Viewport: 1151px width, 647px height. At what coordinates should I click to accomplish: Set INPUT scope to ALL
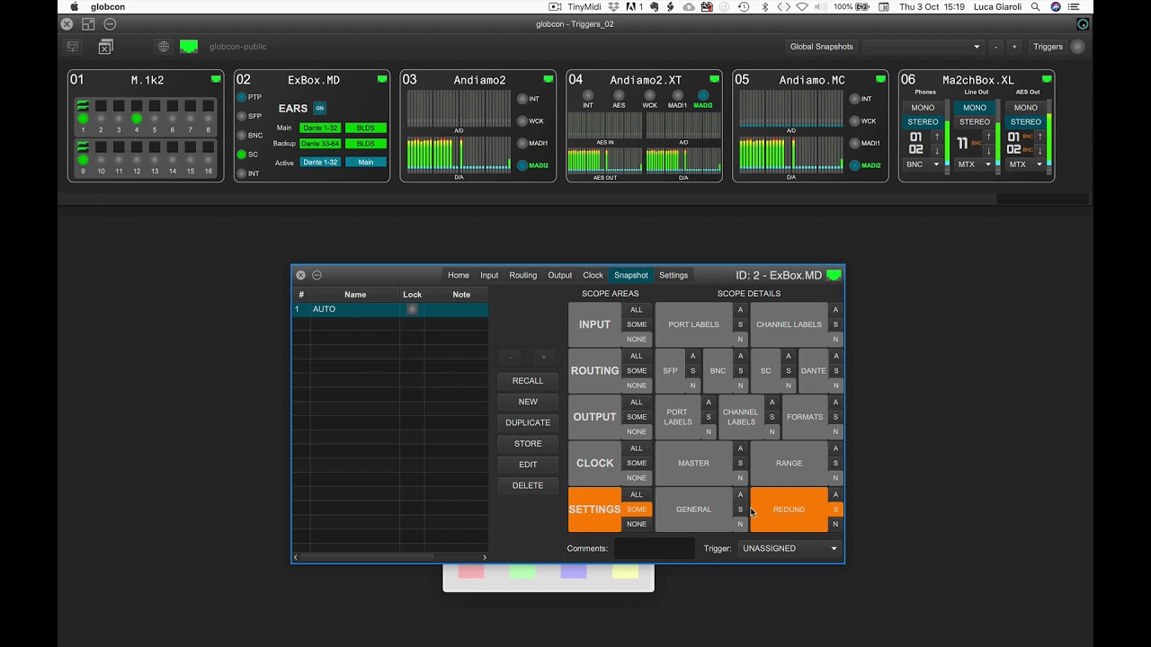(x=637, y=310)
